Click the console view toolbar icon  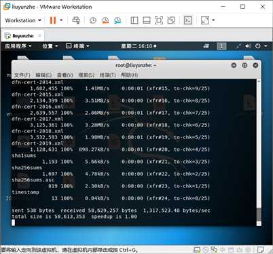pos(188,20)
